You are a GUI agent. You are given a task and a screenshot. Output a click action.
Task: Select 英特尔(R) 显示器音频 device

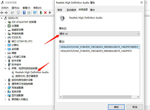(27, 76)
